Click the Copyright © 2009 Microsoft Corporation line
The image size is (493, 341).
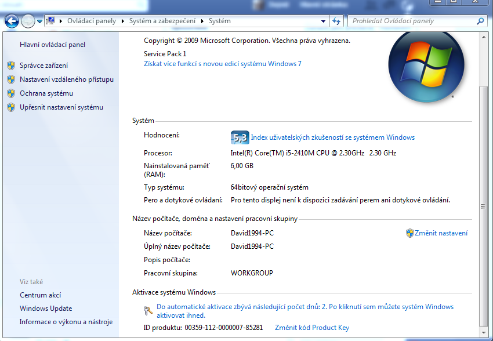point(247,41)
